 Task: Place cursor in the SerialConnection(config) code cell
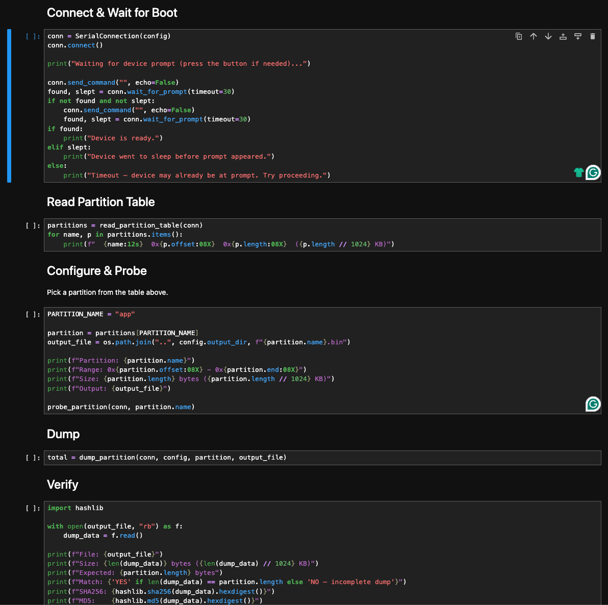(322, 106)
